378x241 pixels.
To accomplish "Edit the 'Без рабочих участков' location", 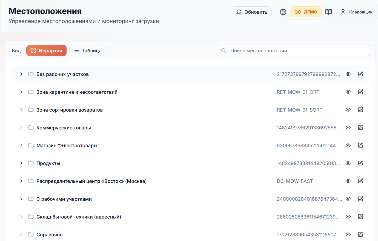I will pos(360,74).
